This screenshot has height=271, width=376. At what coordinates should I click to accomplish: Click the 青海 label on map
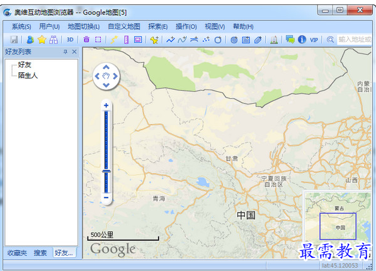[159, 199]
